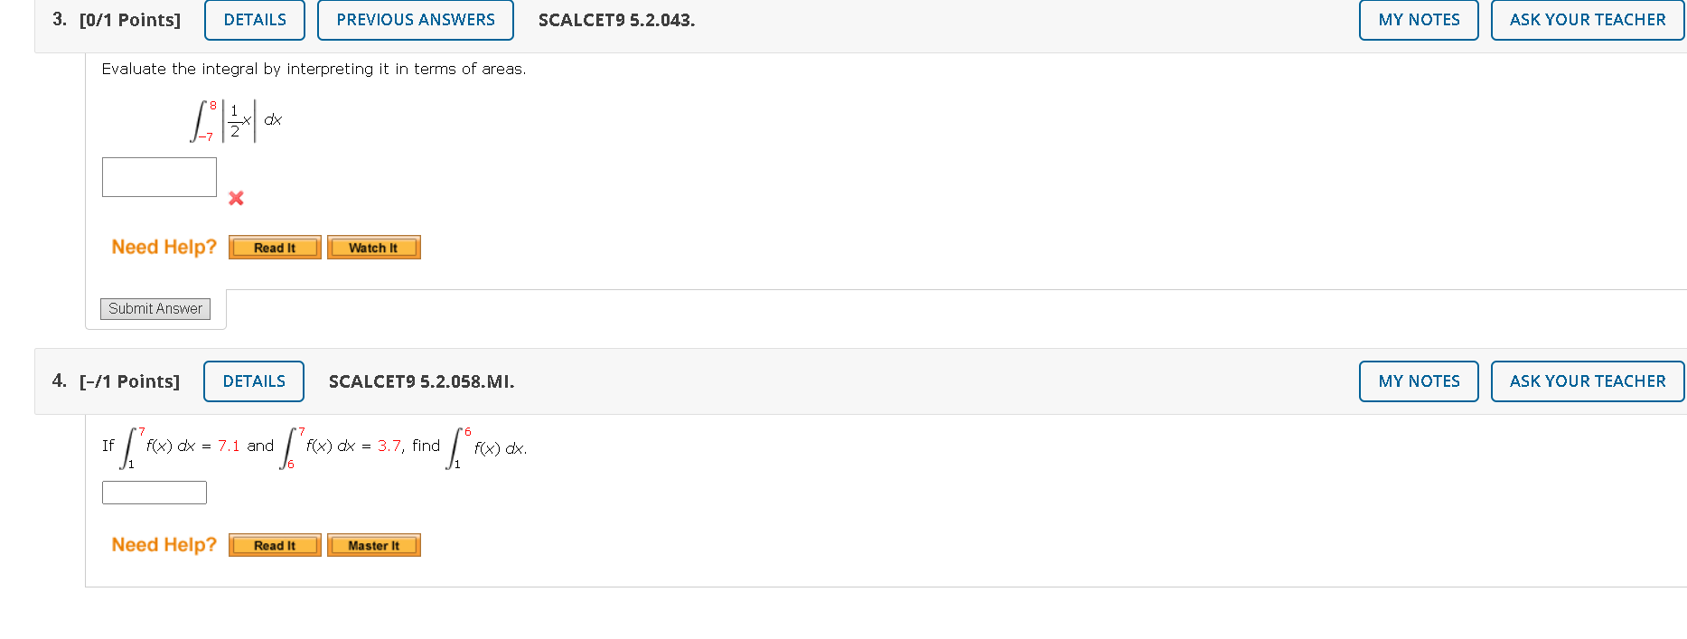Click ASK YOUR TEACHER for problem 4
The height and width of the screenshot is (639, 1687).
click(1588, 381)
